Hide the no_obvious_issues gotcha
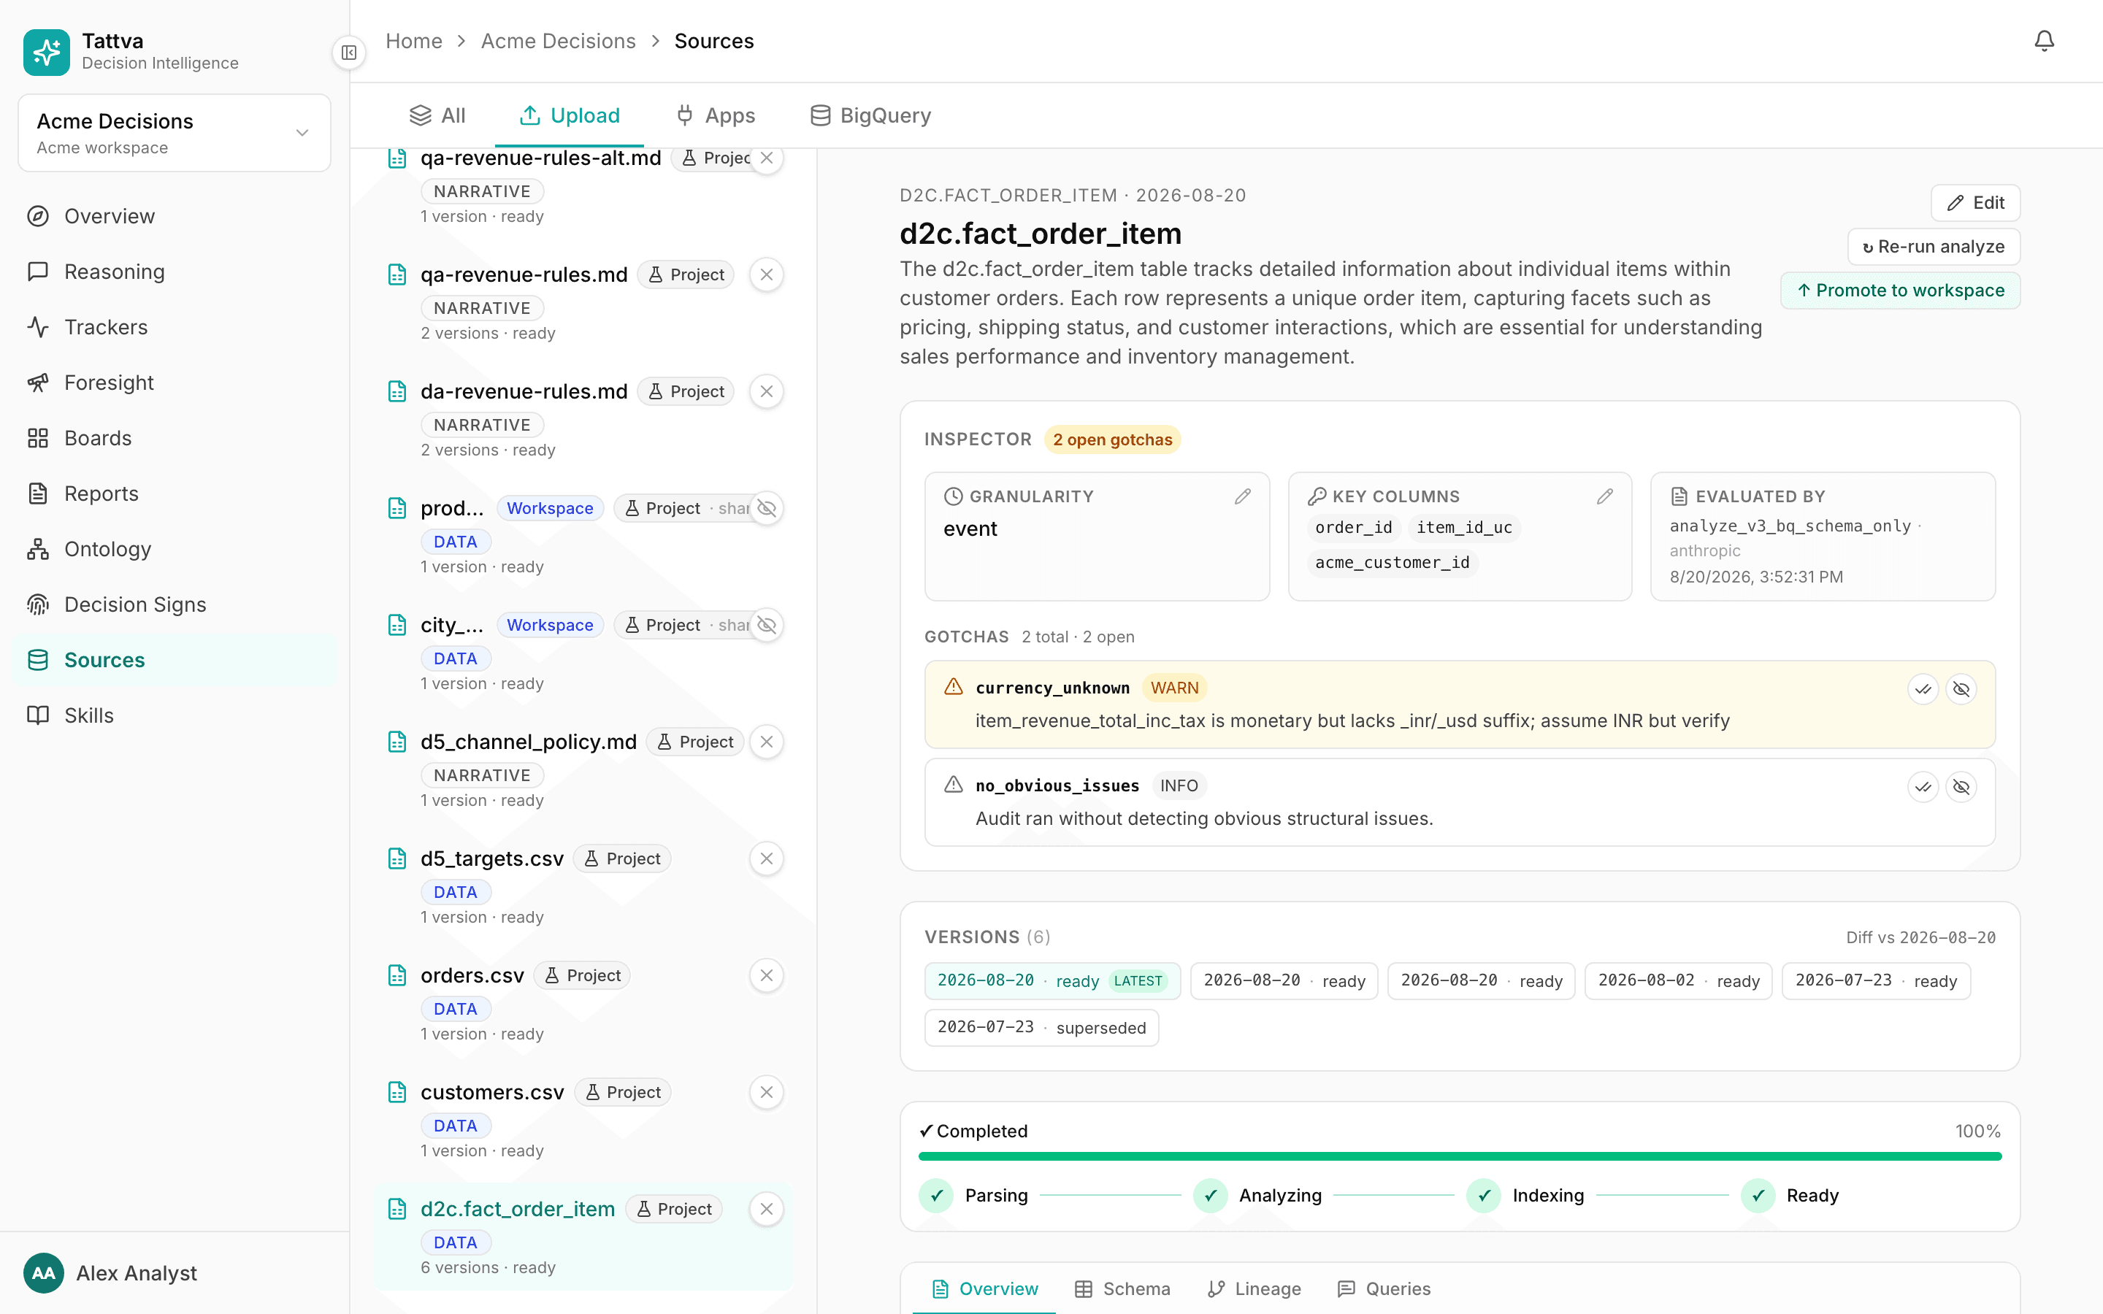Viewport: 2103px width, 1314px height. 1961,788
